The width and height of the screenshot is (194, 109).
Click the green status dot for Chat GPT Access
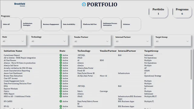point(61,78)
